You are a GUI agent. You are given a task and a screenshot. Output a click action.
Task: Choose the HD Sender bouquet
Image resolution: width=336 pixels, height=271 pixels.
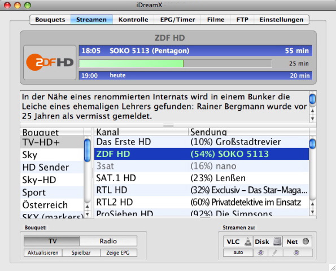pyautogui.click(x=52, y=167)
